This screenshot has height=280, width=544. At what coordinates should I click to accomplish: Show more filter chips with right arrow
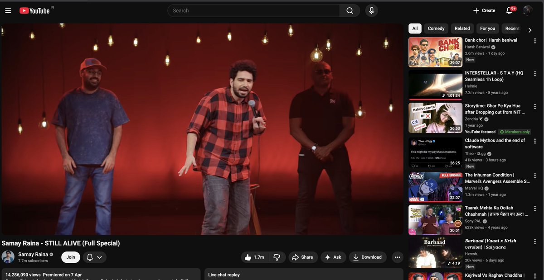click(529, 30)
